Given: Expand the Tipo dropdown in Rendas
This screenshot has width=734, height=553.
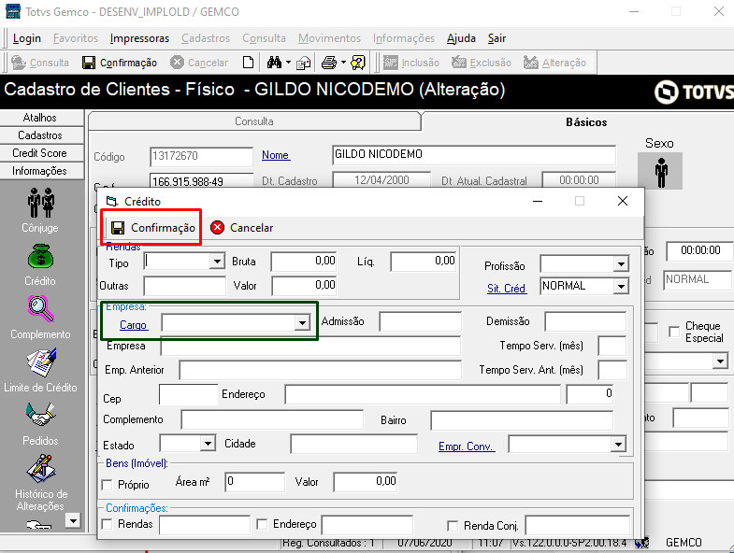Looking at the screenshot, I should 217,262.
